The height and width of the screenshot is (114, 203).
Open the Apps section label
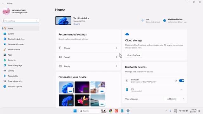click(10, 55)
